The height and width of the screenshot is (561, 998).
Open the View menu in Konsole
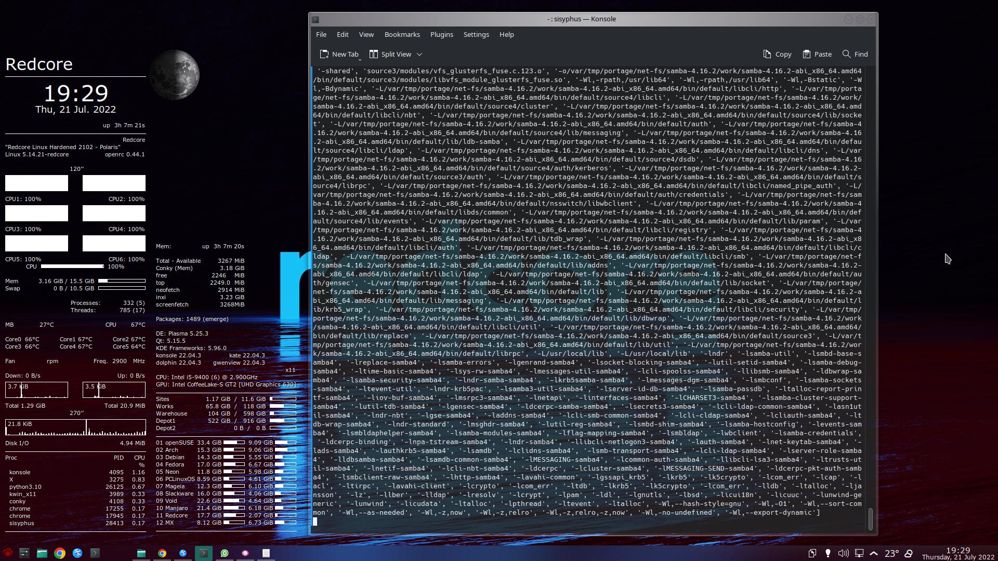coord(366,34)
